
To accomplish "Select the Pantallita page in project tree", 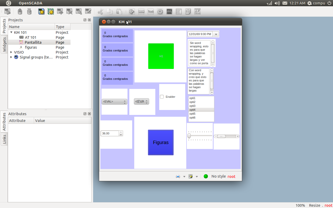I will coord(33,42).
